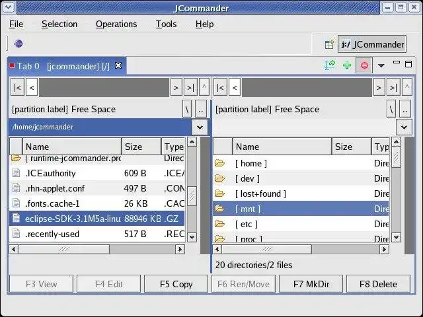Click the left panel last-history >| button
Screen dimensions: 423x317
pyautogui.click(x=190, y=87)
